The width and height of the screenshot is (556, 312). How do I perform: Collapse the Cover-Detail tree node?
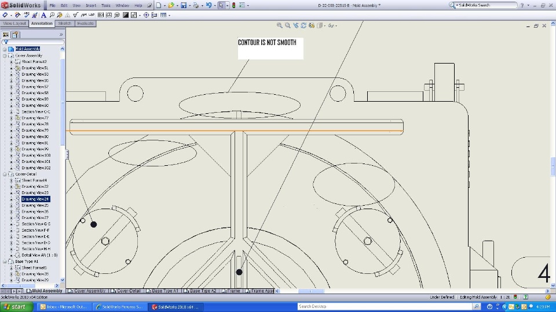[x=5, y=174]
